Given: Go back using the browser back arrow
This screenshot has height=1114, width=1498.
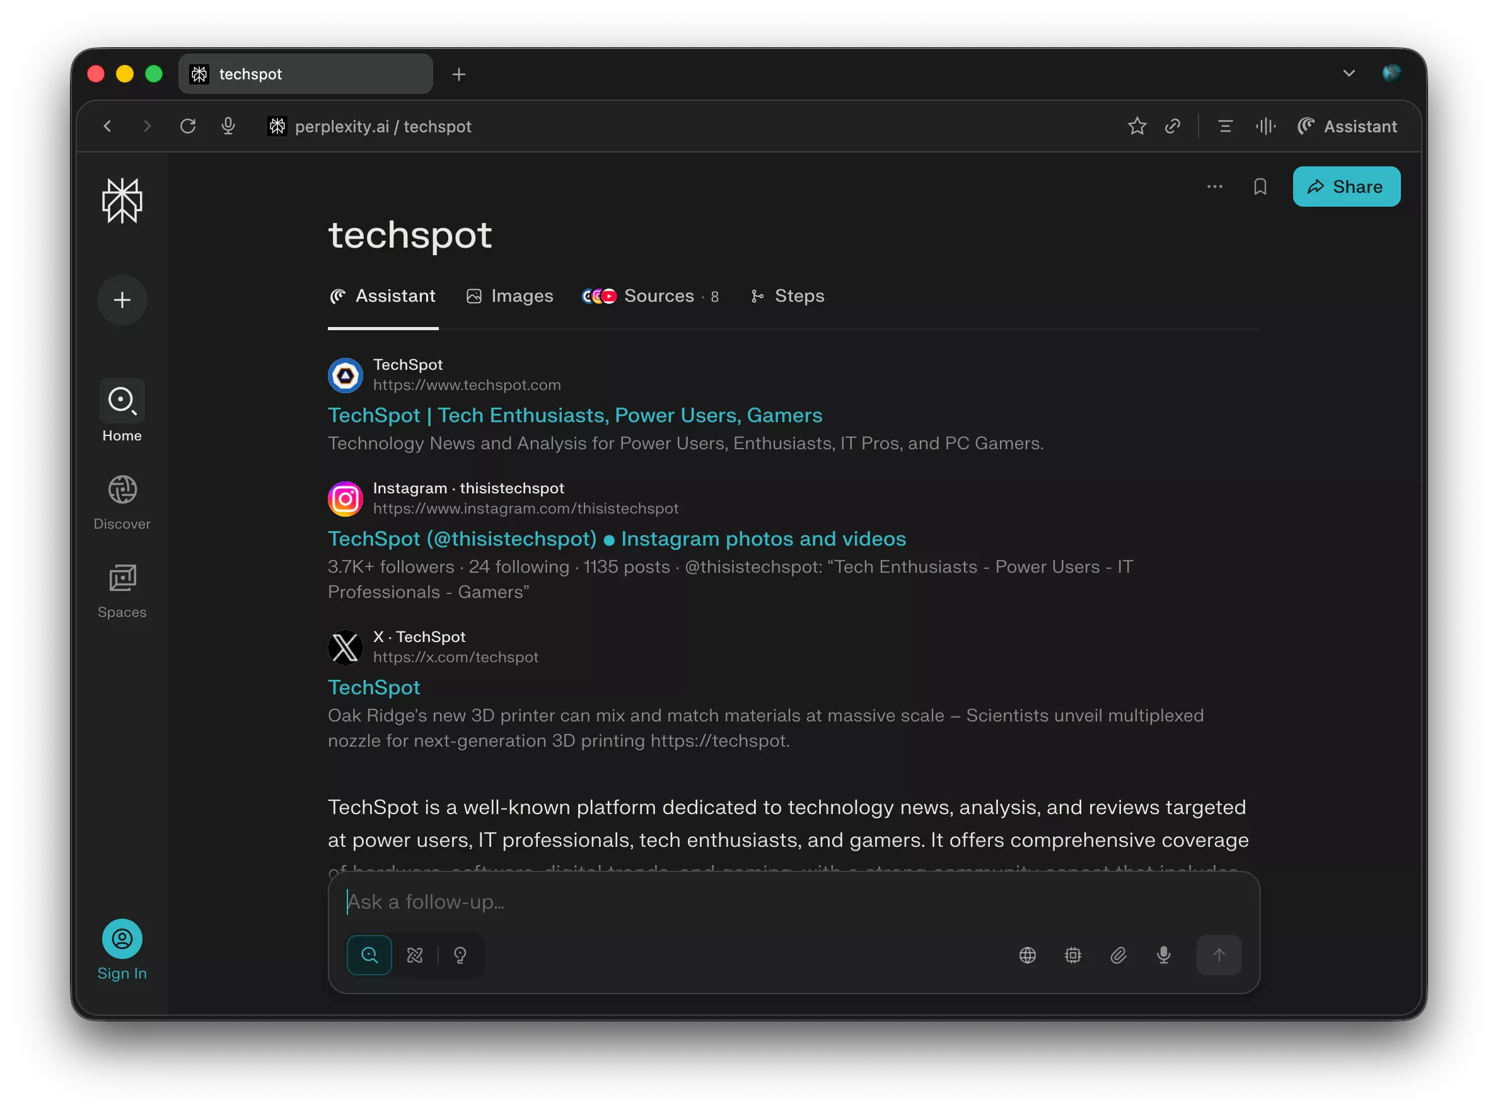Looking at the screenshot, I should click(x=108, y=126).
